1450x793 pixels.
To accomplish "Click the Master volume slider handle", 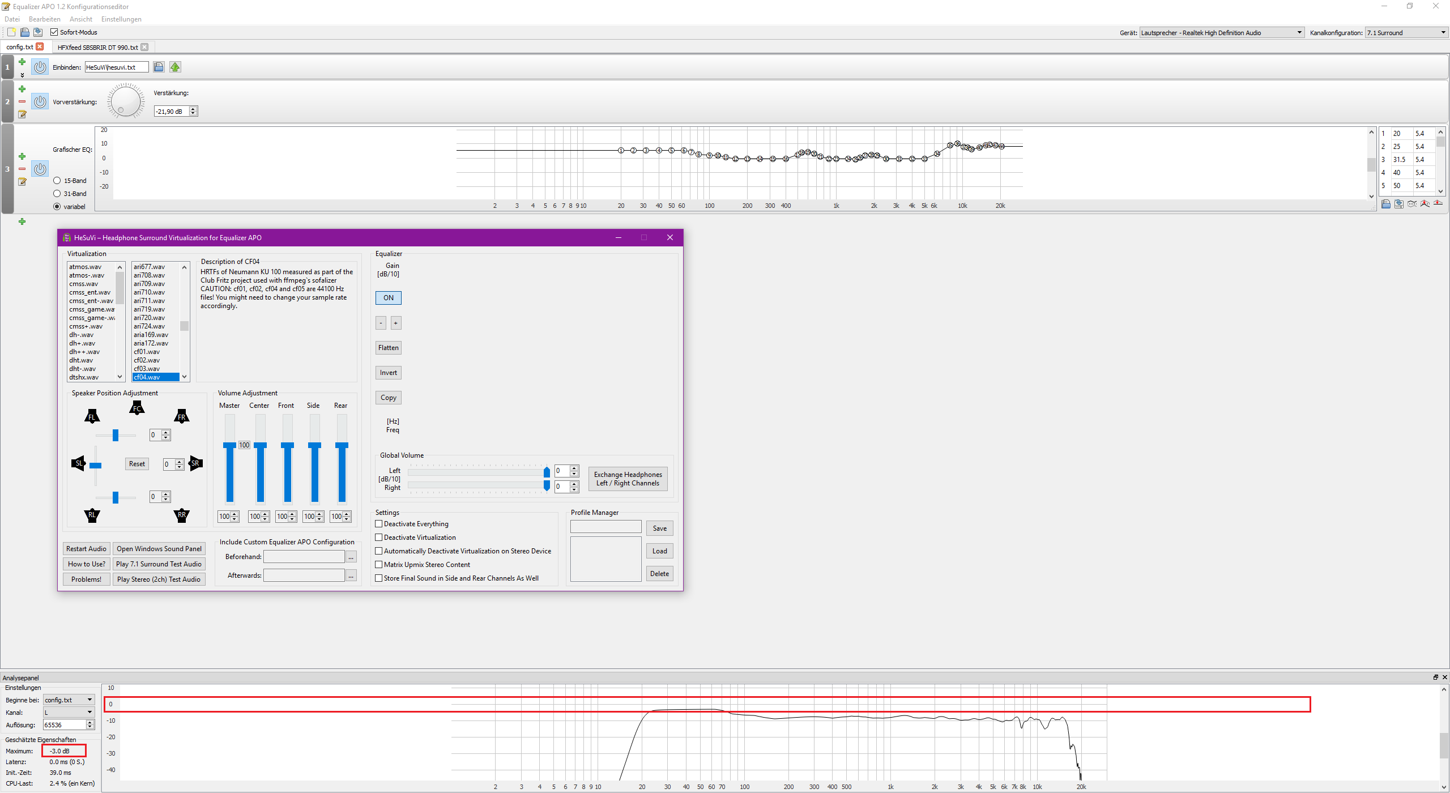I will click(x=229, y=445).
